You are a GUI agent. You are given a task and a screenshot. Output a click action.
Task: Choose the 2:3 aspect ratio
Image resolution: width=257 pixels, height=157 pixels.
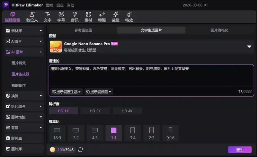click(x=151, y=133)
